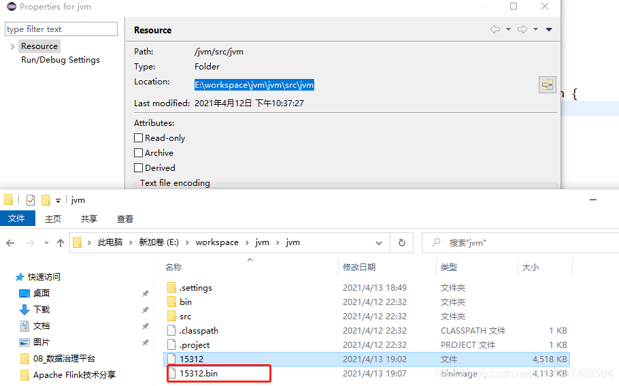The height and width of the screenshot is (386, 619).
Task: Open the 文件 ribbon tab
Action: click(16, 219)
